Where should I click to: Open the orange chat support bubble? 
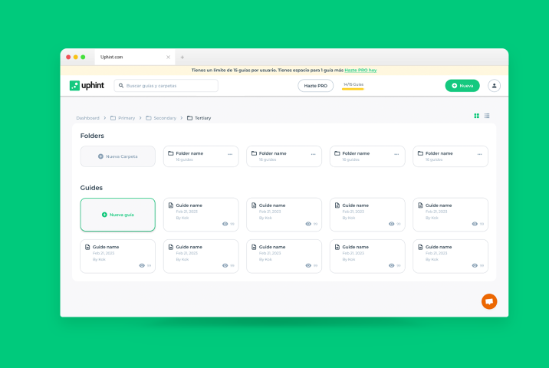[489, 301]
